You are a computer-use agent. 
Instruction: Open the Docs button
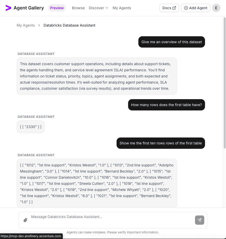coord(169,8)
